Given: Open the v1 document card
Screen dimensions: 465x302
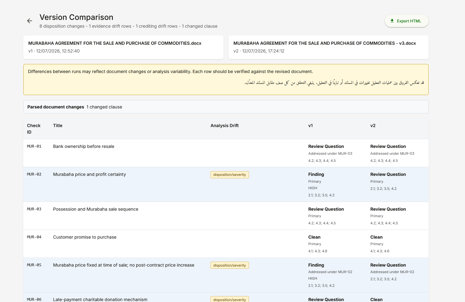Looking at the screenshot, I should click(x=123, y=47).
